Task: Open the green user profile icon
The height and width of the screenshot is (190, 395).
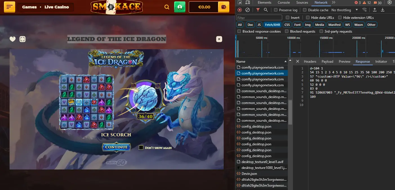Action: click(179, 7)
